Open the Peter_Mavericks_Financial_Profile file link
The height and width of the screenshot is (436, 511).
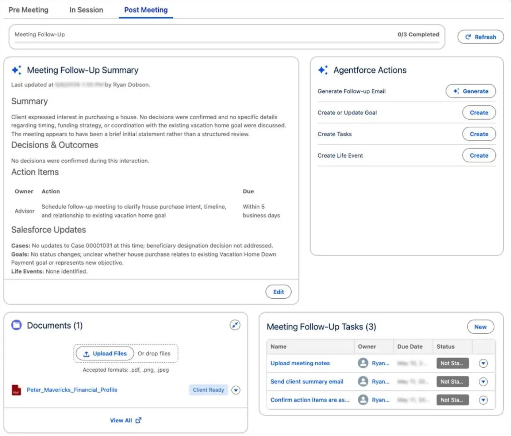click(x=72, y=390)
